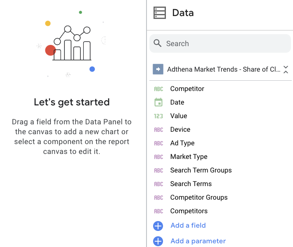Click the 123 numeric icon beside Value

pos(158,116)
